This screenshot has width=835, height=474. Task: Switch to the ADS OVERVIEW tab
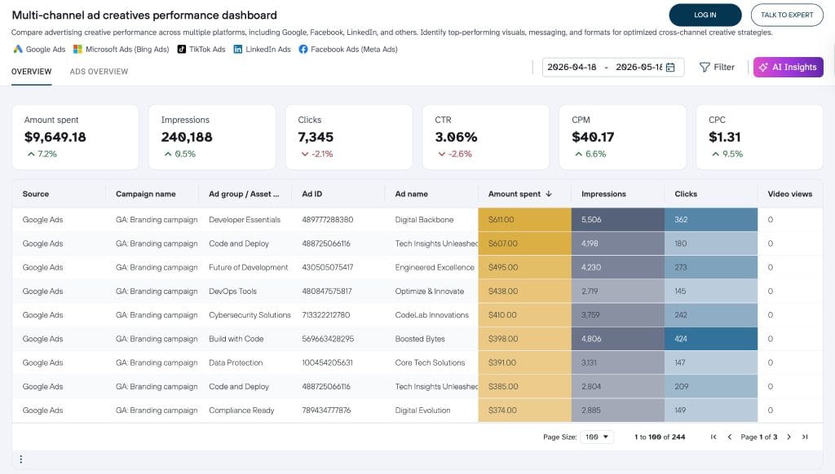coord(99,72)
